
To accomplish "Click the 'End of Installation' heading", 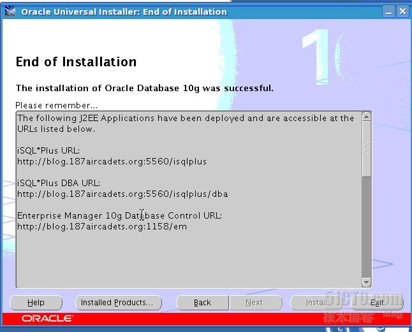I will (x=76, y=62).
